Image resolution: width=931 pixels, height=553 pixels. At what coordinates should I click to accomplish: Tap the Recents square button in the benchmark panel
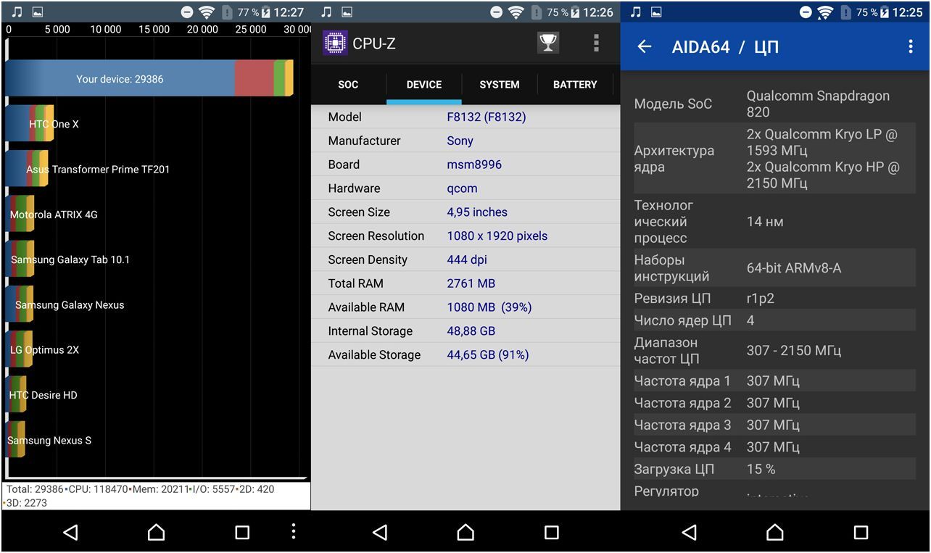[242, 533]
